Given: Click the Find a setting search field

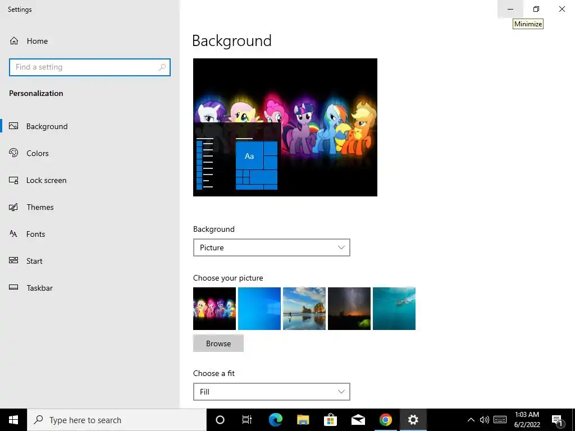Looking at the screenshot, I should tap(90, 67).
